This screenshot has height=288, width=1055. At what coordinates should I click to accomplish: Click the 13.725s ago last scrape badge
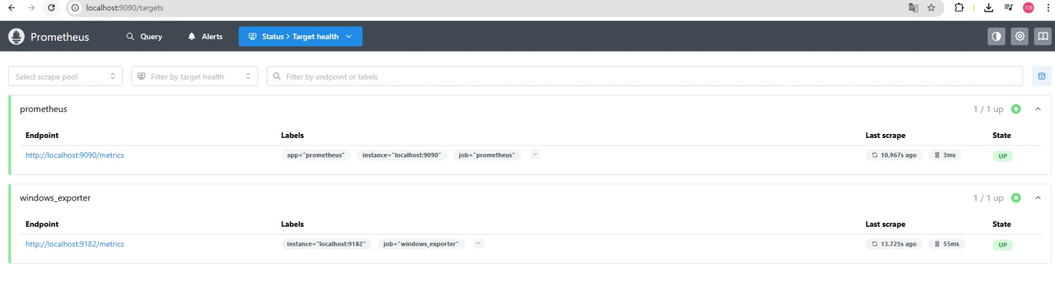[894, 244]
